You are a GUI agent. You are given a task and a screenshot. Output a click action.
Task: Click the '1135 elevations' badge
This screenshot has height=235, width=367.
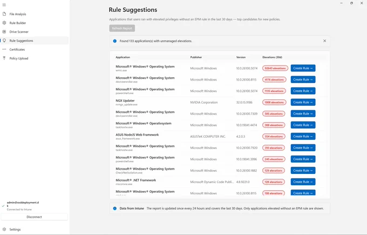274,91
